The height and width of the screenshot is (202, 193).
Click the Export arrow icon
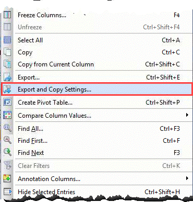(7, 77)
